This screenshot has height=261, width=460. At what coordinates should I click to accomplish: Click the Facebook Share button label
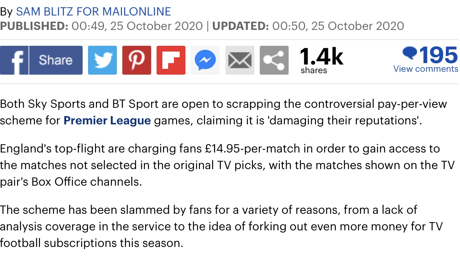pyautogui.click(x=56, y=60)
